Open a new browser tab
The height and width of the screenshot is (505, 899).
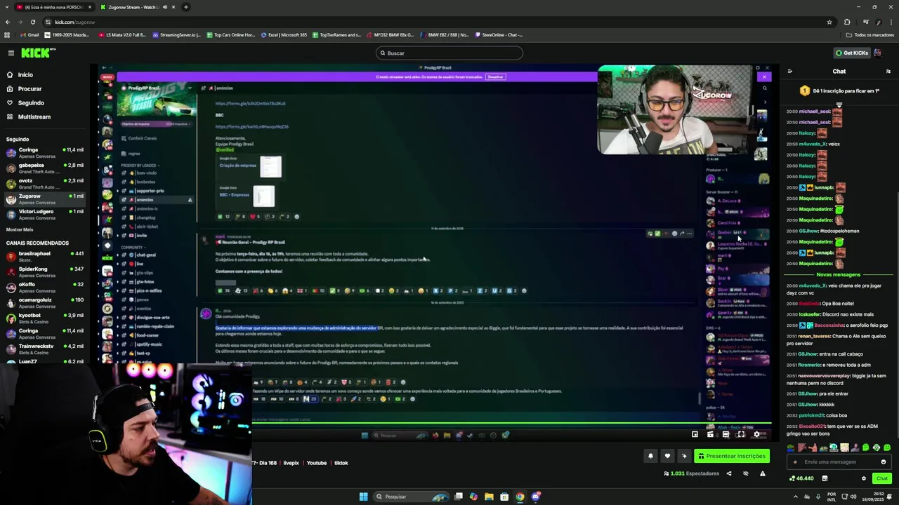[x=186, y=7]
